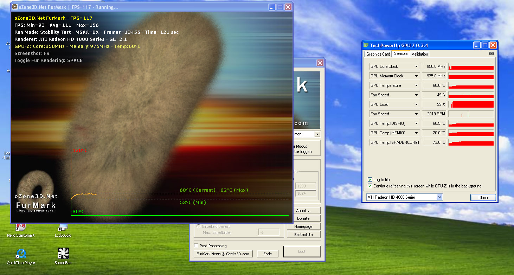Close the FurMark settings window behind
Viewport: 514px width, 275px height.
coord(320,63)
